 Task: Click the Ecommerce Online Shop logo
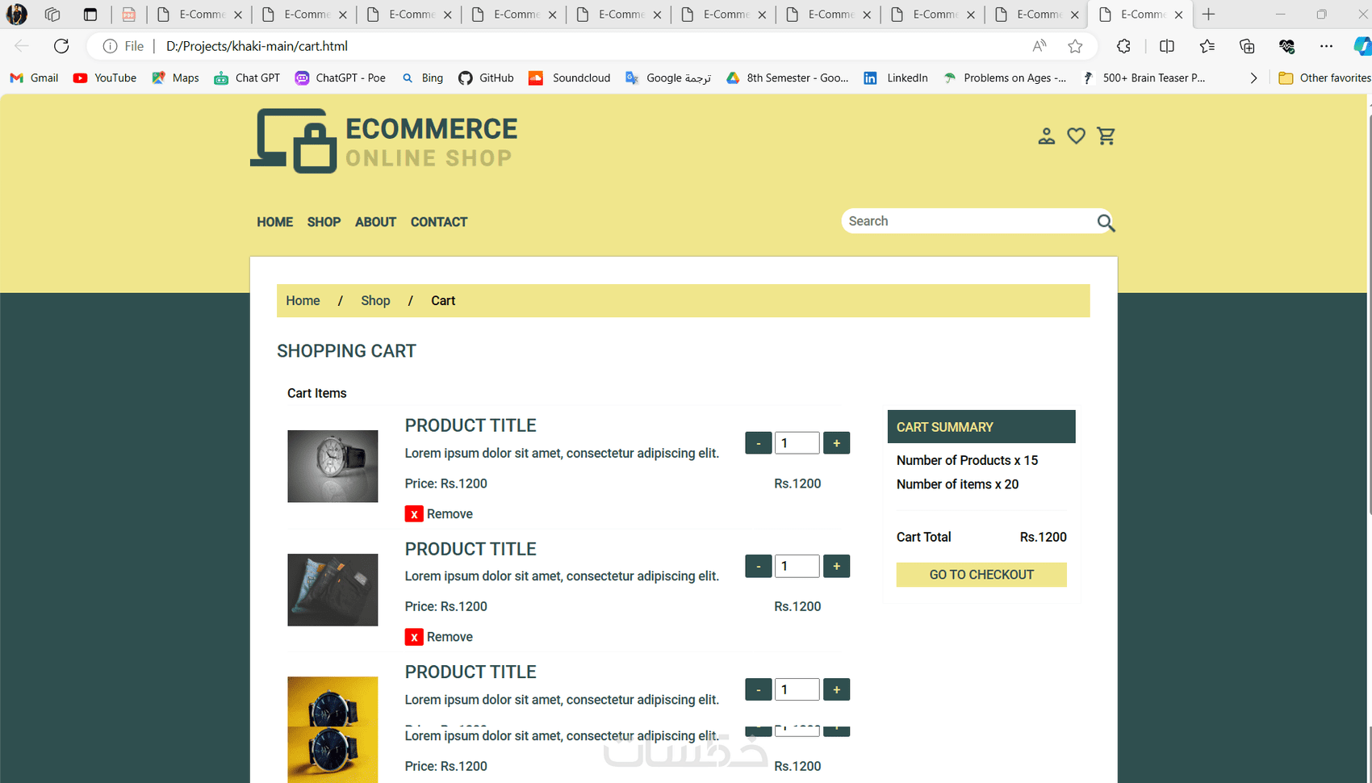pyautogui.click(x=384, y=141)
